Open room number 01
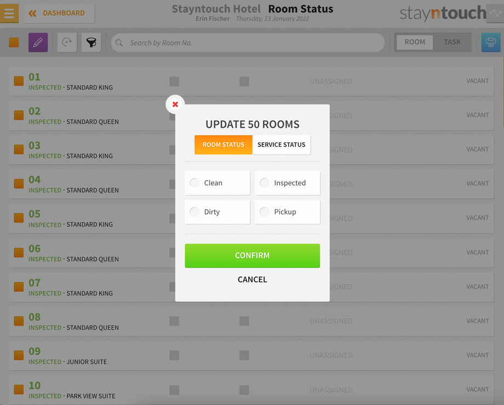Screen dimensions: 504x405 click(35, 77)
